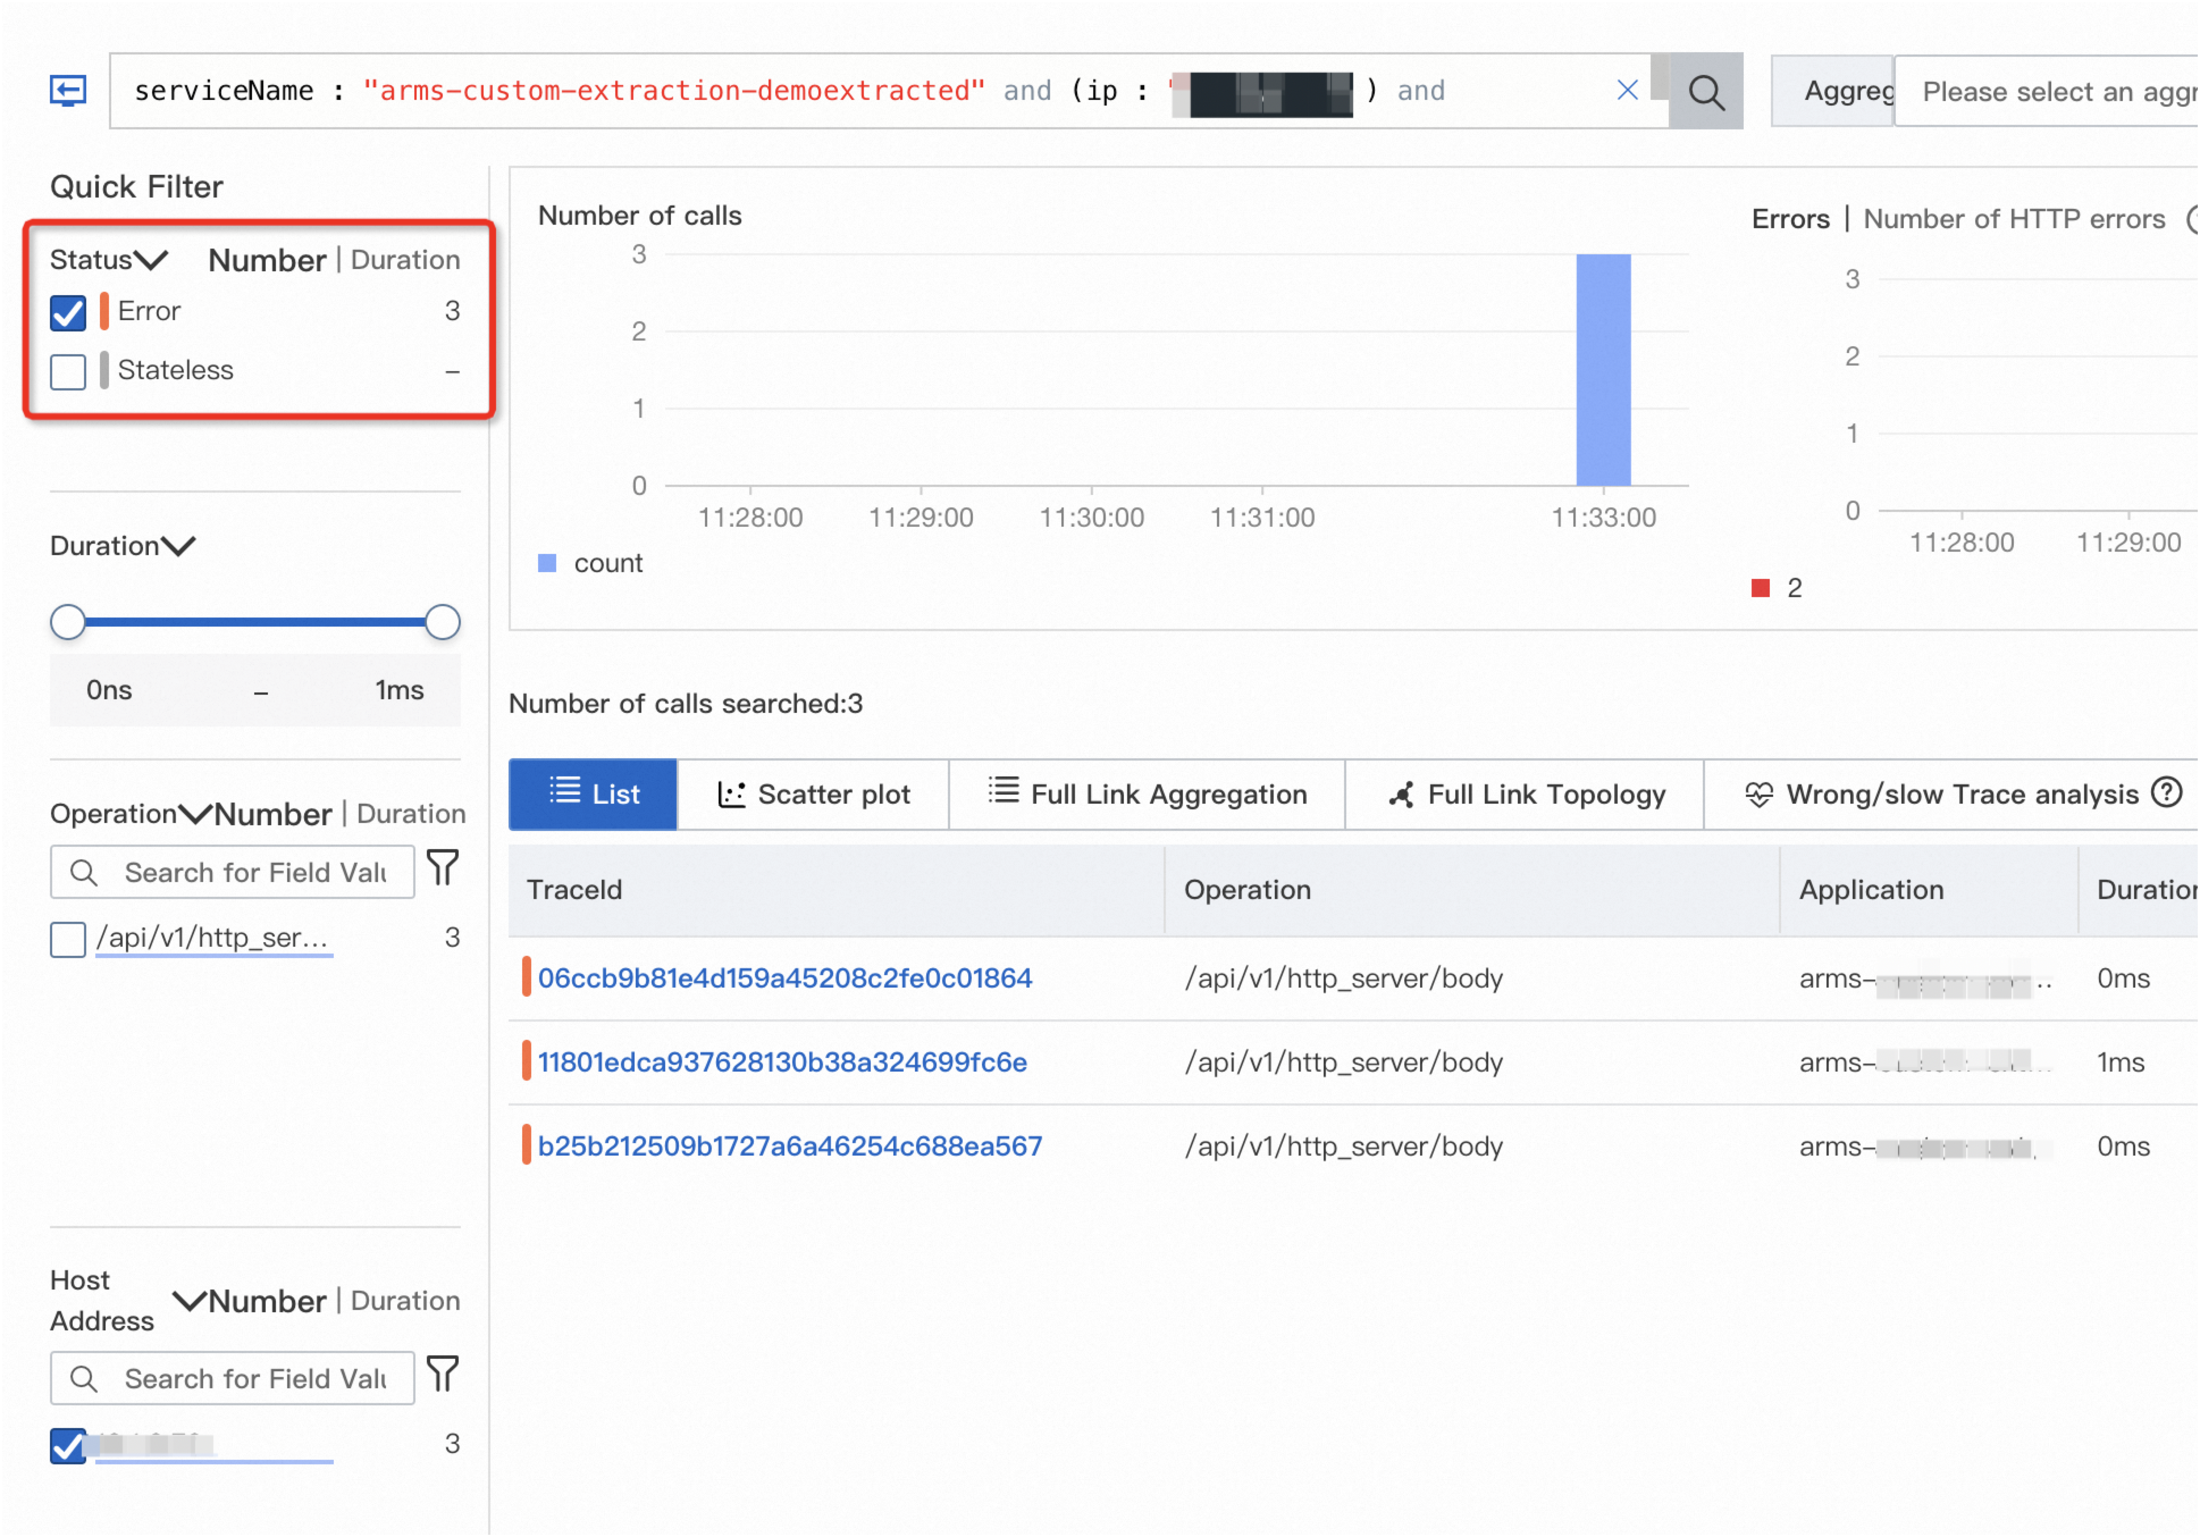Collapse the Duration filter section

pos(178,546)
